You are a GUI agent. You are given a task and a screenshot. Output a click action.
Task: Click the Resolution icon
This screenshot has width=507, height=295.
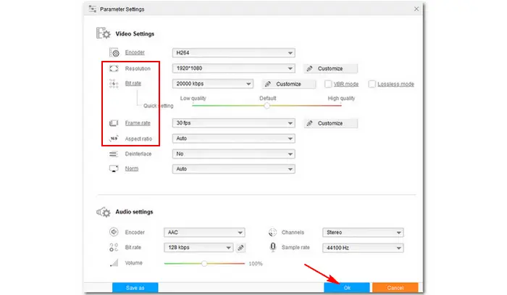114,69
